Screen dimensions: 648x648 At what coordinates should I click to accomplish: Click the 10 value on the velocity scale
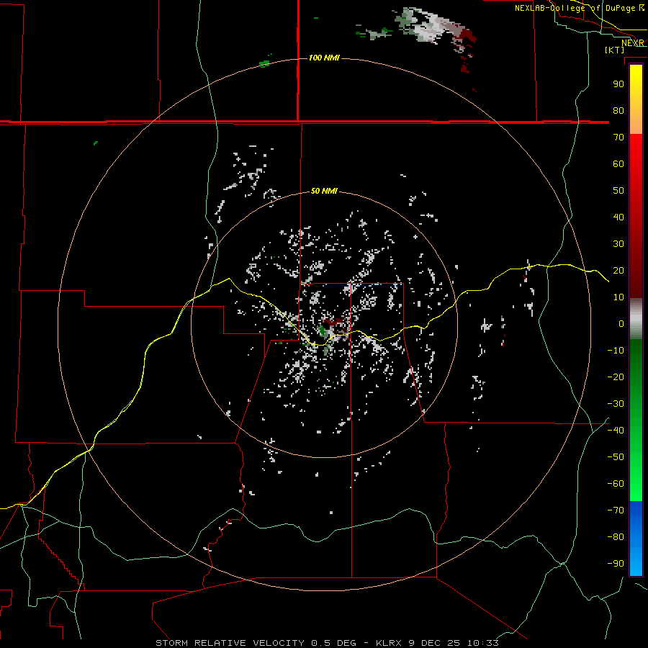[x=618, y=297]
